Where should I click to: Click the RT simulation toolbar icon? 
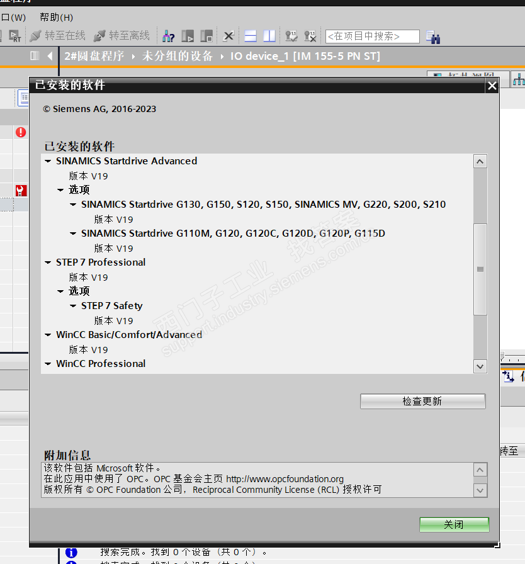(14, 36)
